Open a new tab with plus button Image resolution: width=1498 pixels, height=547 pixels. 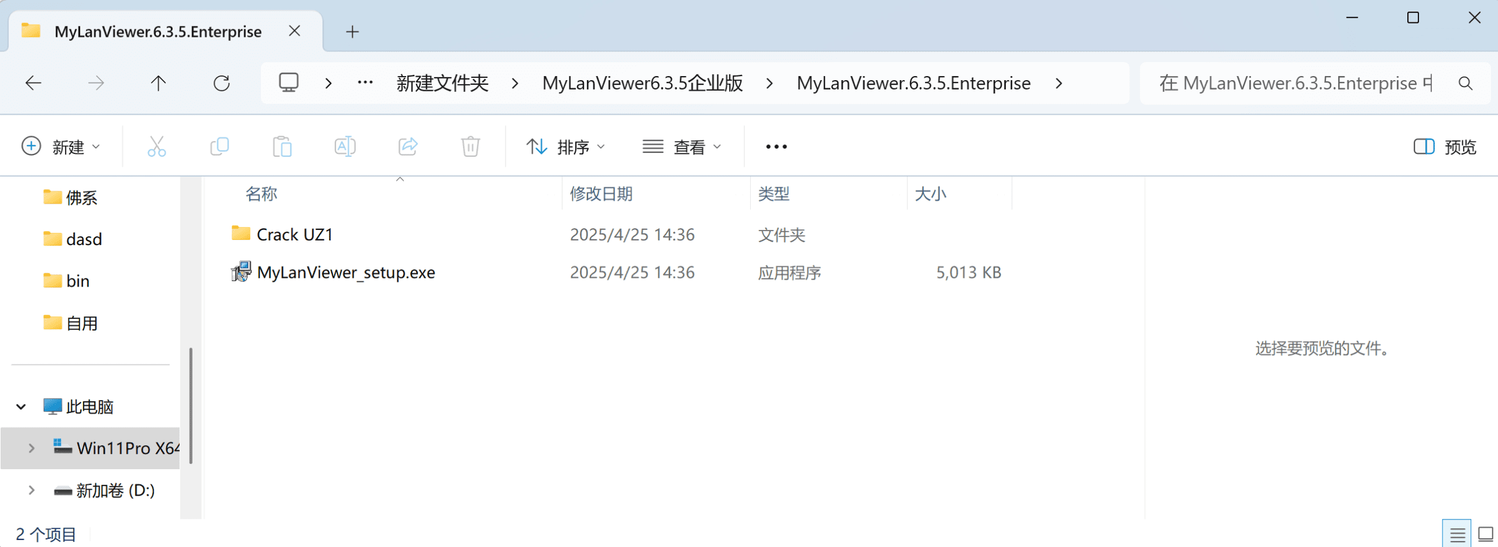[x=352, y=32]
